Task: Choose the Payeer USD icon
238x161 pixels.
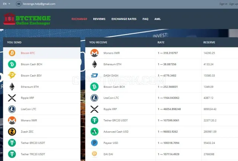Action: pos(94,143)
